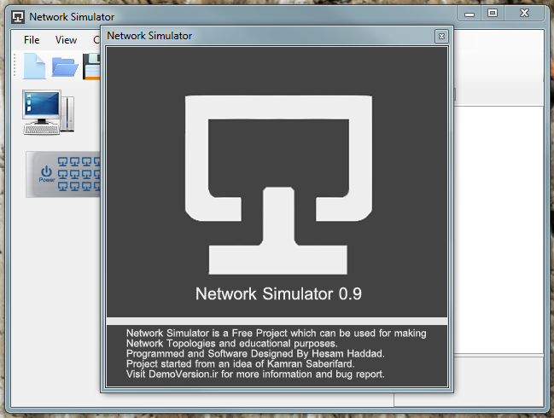Viewport: 554px width, 418px height.
Task: Click the 'Programmed and Software Designed' credit line
Action: [x=254, y=353]
